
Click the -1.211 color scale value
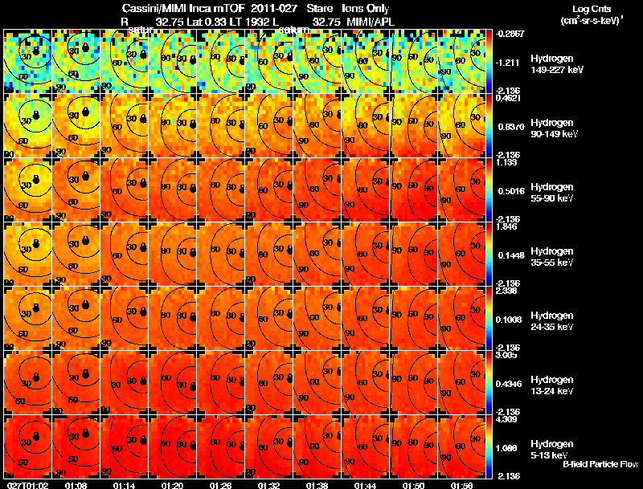(x=508, y=63)
